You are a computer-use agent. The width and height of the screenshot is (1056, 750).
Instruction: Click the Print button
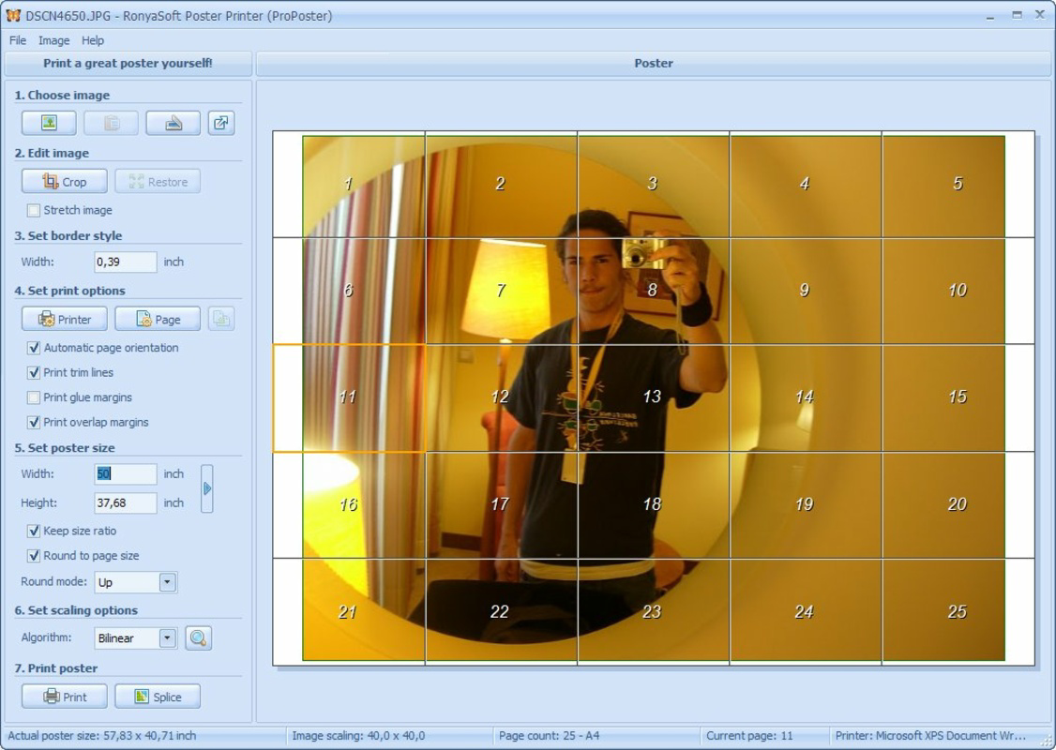click(64, 697)
